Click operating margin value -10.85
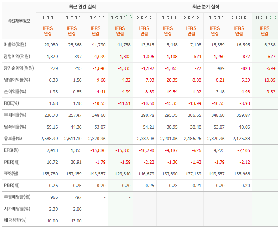 click(269, 80)
